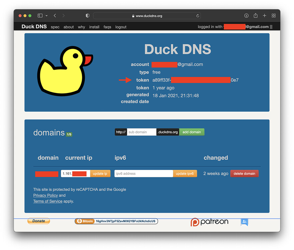The image size is (294, 250).
Task: Open the Patreon logo link
Action: [209, 222]
